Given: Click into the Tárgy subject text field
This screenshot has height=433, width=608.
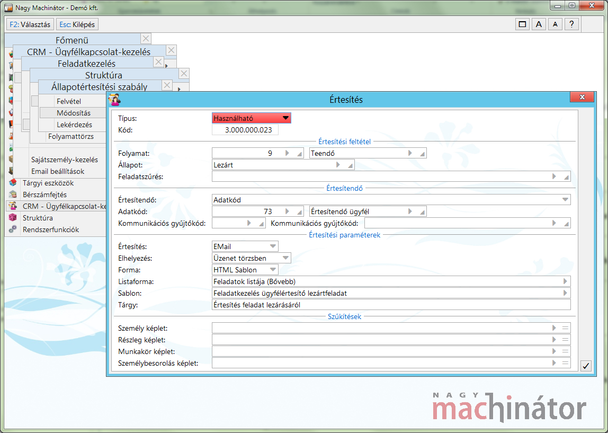Looking at the screenshot, I should click(390, 305).
